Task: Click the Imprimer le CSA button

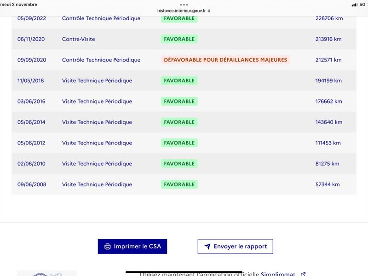Action: [132, 247]
